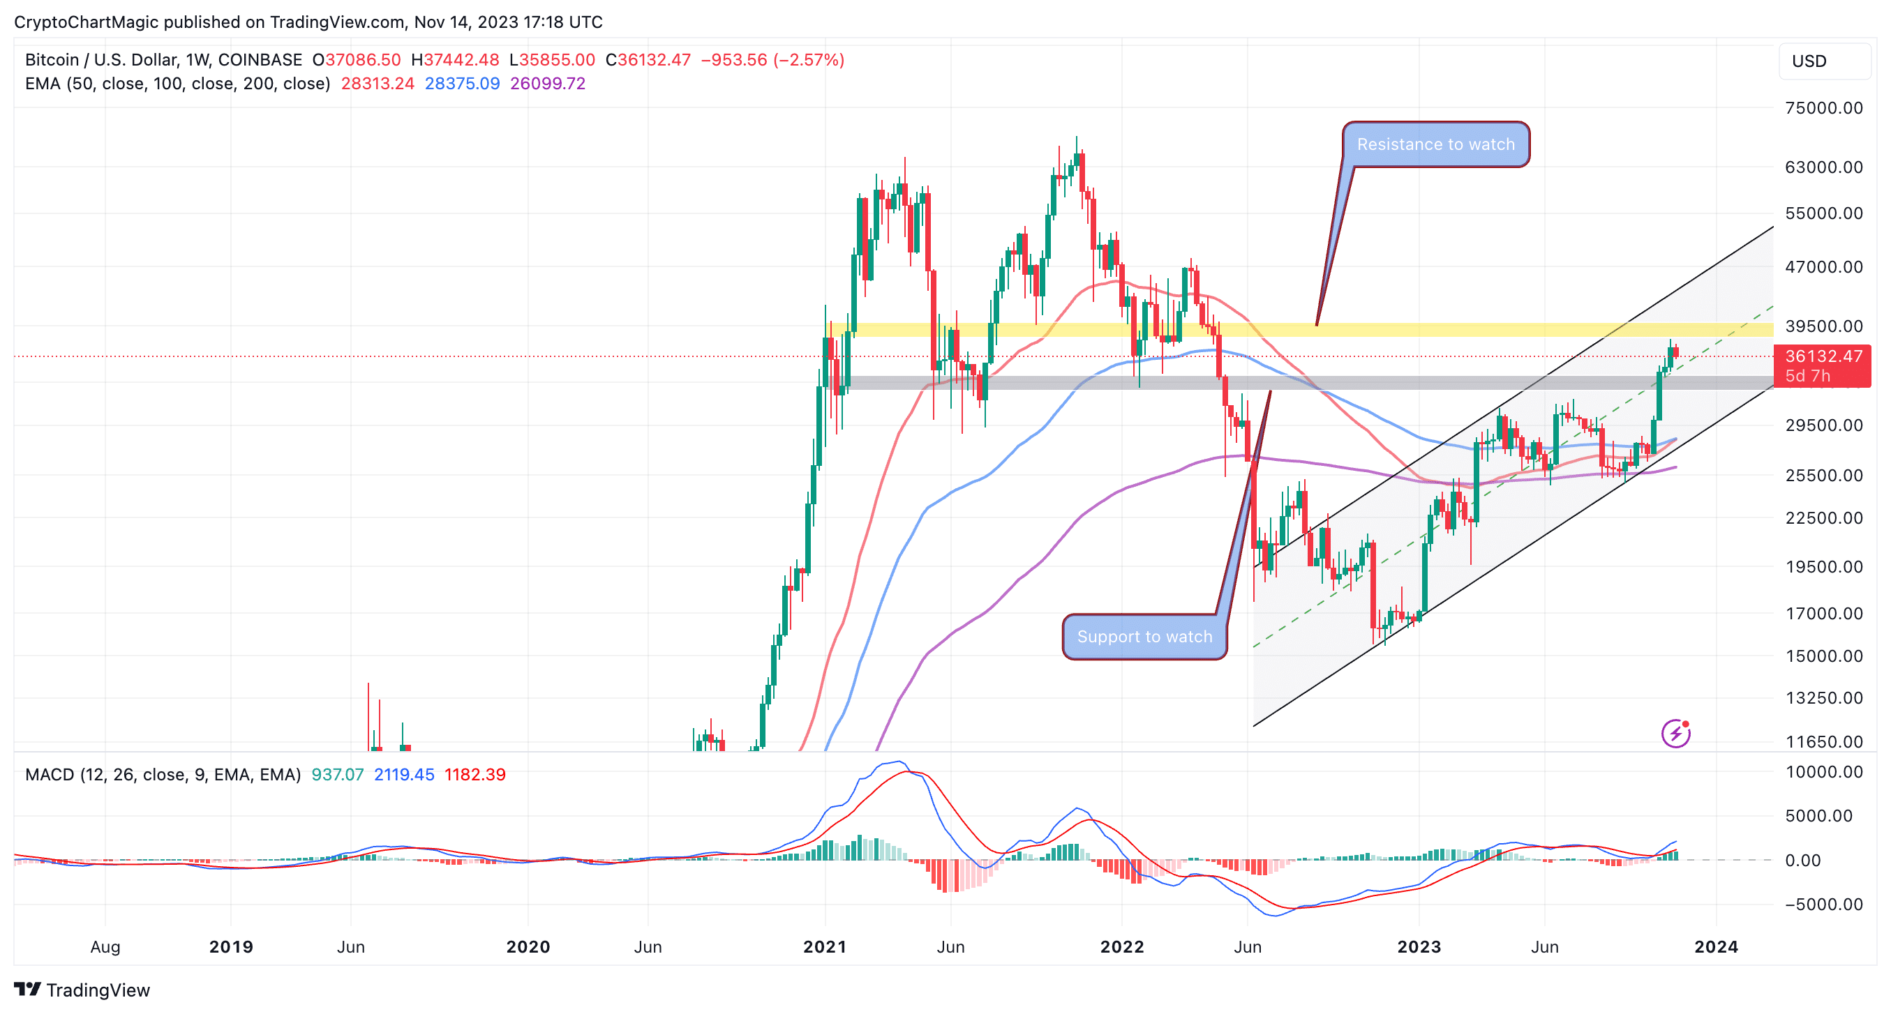The height and width of the screenshot is (1014, 1891).
Task: Click the 2024 label on the time axis
Action: pos(1716,946)
